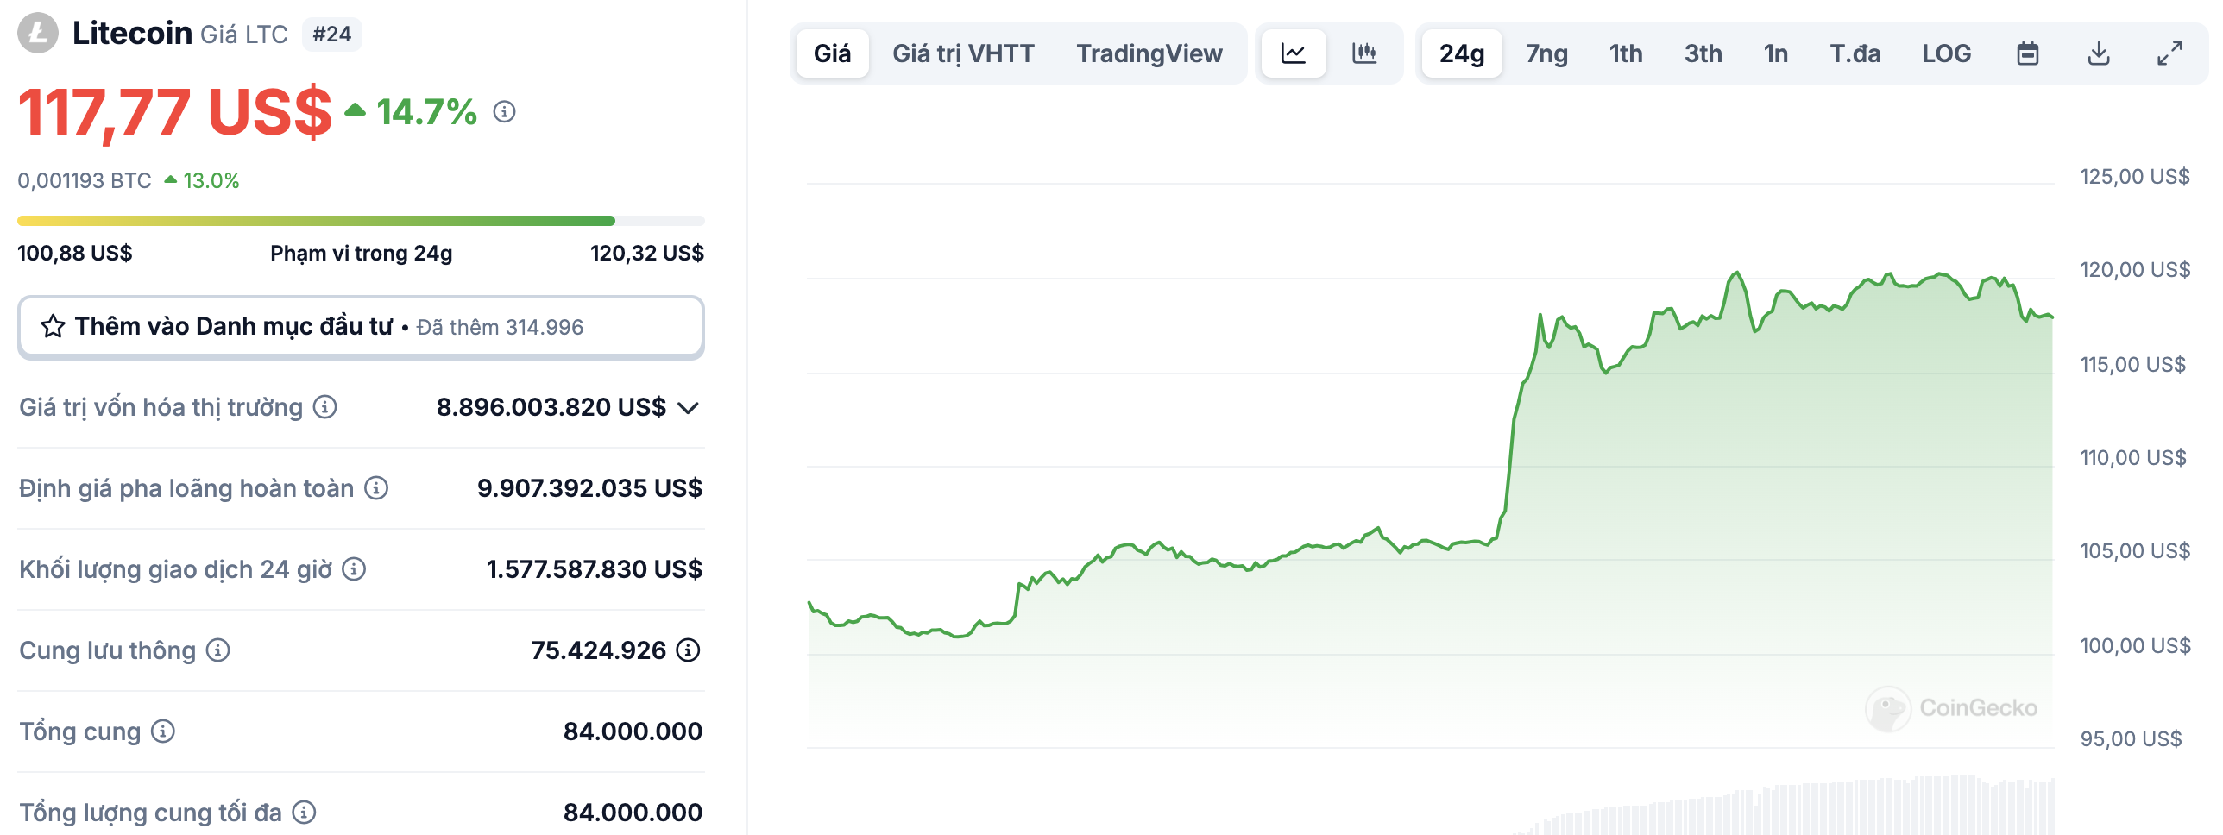Toggle LOG scale on chart
This screenshot has width=2223, height=835.
pyautogui.click(x=1946, y=53)
